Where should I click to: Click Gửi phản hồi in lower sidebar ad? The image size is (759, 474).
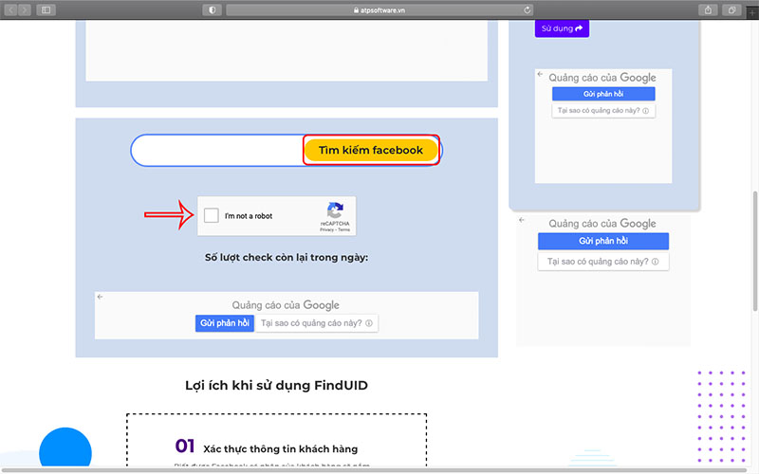pos(603,241)
